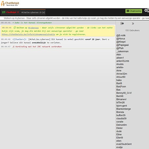
Task: Select user dude
Action: [119, 131]
